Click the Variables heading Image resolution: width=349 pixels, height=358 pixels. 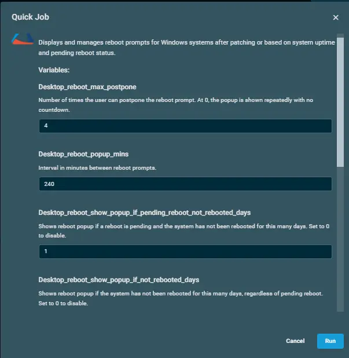[x=54, y=70]
